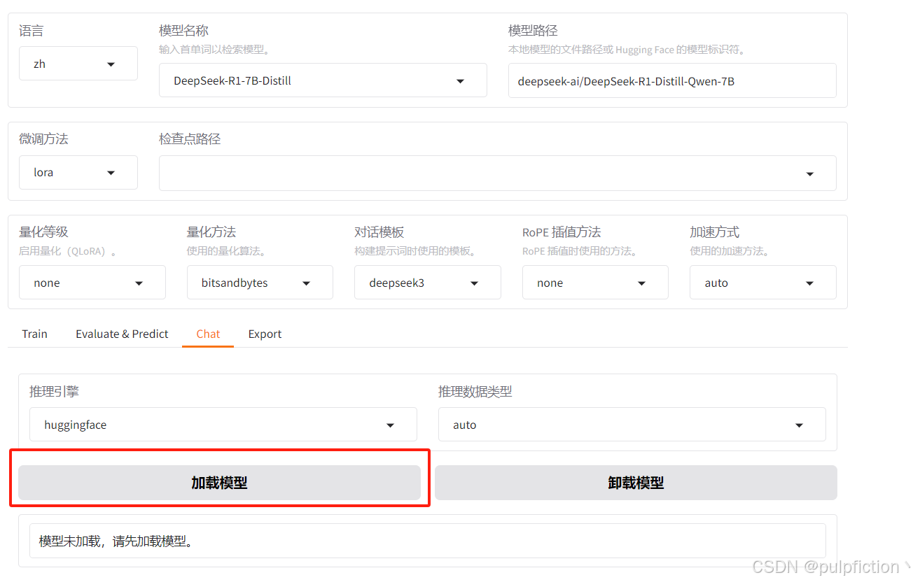Open the 语言 dropdown showing zh
This screenshot has width=920, height=582.
78,64
